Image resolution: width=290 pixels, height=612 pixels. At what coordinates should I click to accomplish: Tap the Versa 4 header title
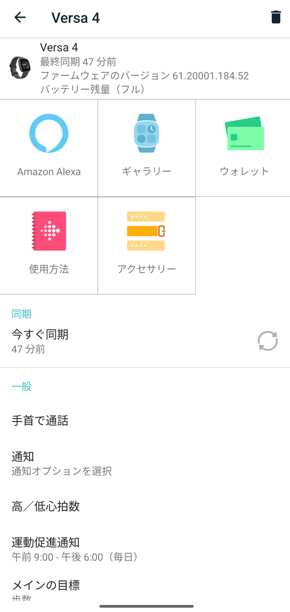point(75,18)
